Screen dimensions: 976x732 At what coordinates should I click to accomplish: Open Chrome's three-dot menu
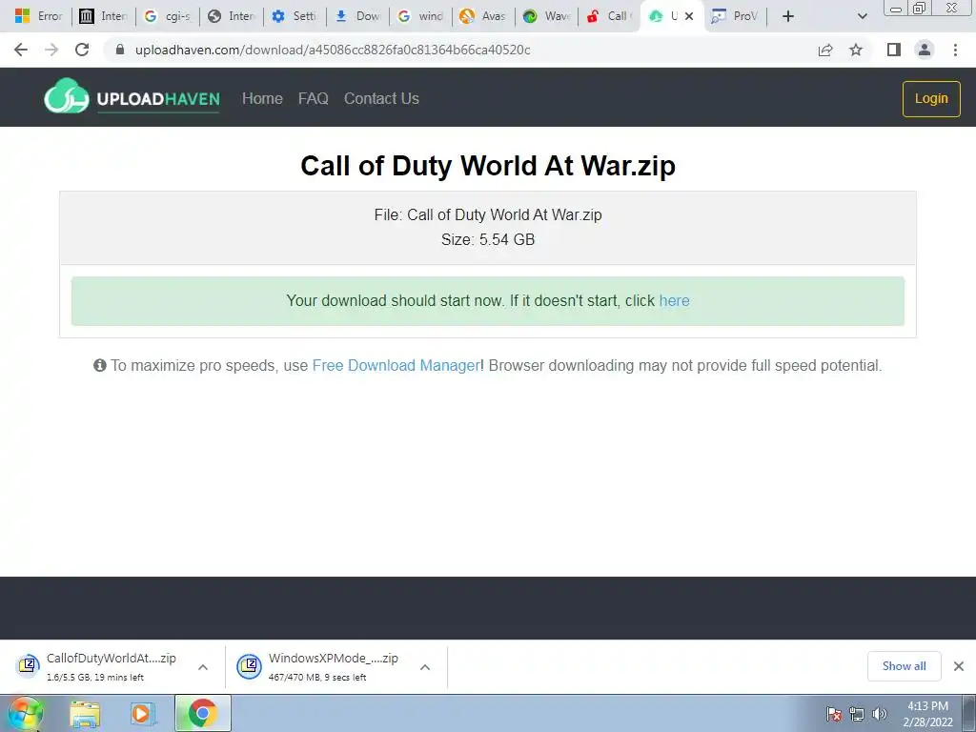[x=955, y=50]
